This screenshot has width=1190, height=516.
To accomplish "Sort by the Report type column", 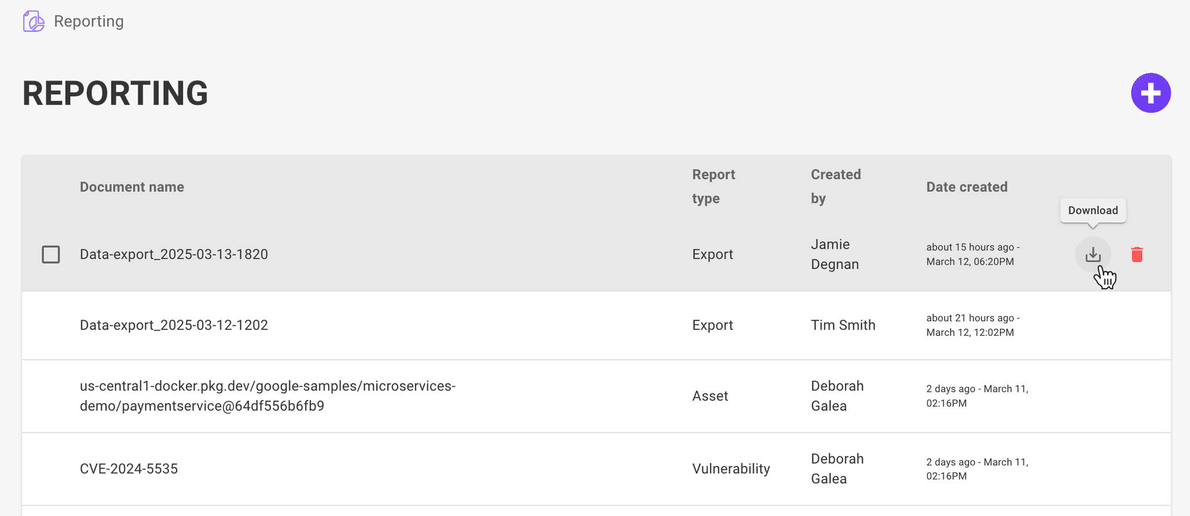I will point(714,186).
